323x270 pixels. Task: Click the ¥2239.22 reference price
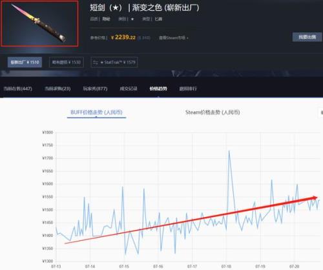click(x=123, y=37)
